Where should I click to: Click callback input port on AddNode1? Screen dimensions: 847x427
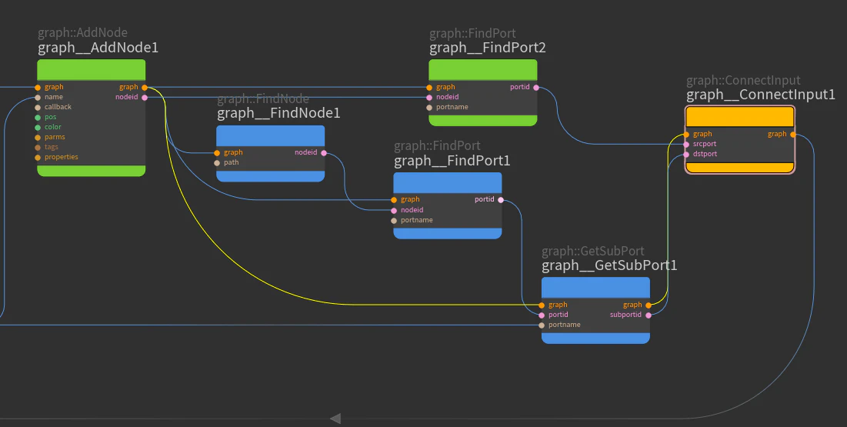coord(38,108)
